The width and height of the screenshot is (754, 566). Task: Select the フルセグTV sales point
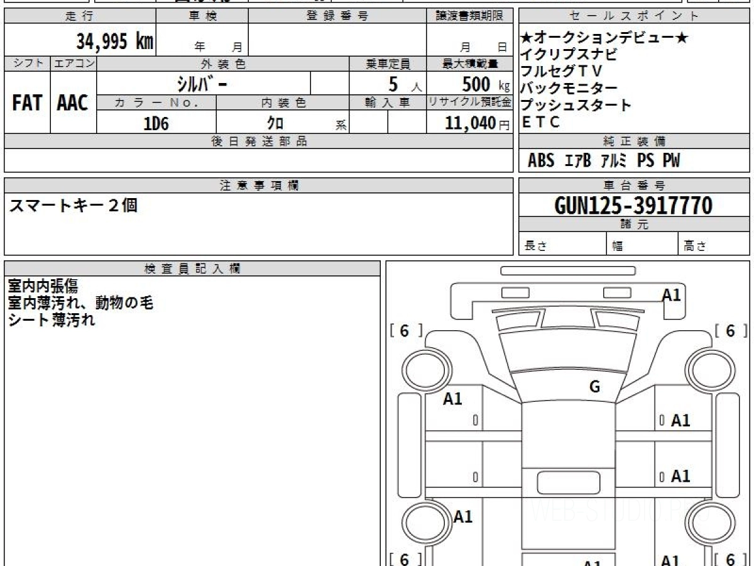pos(561,71)
